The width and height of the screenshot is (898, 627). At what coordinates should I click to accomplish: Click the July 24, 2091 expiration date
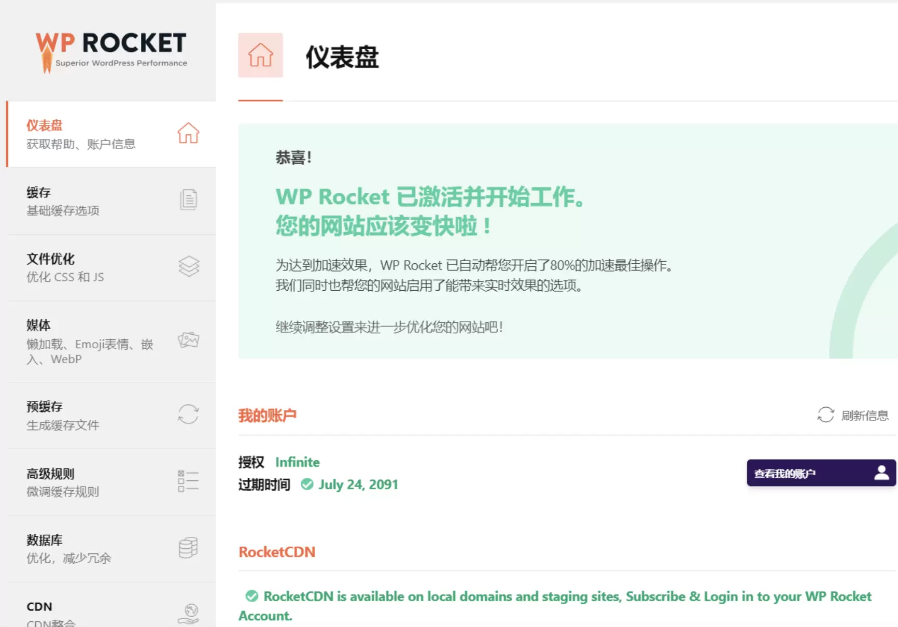[358, 484]
